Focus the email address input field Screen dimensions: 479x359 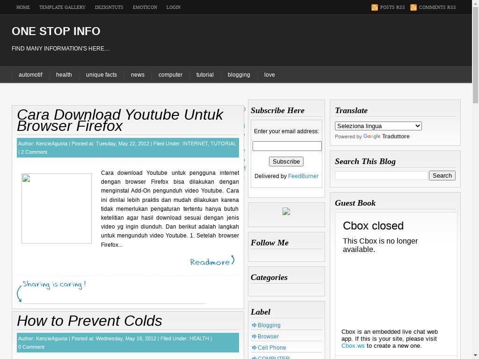[x=287, y=146]
